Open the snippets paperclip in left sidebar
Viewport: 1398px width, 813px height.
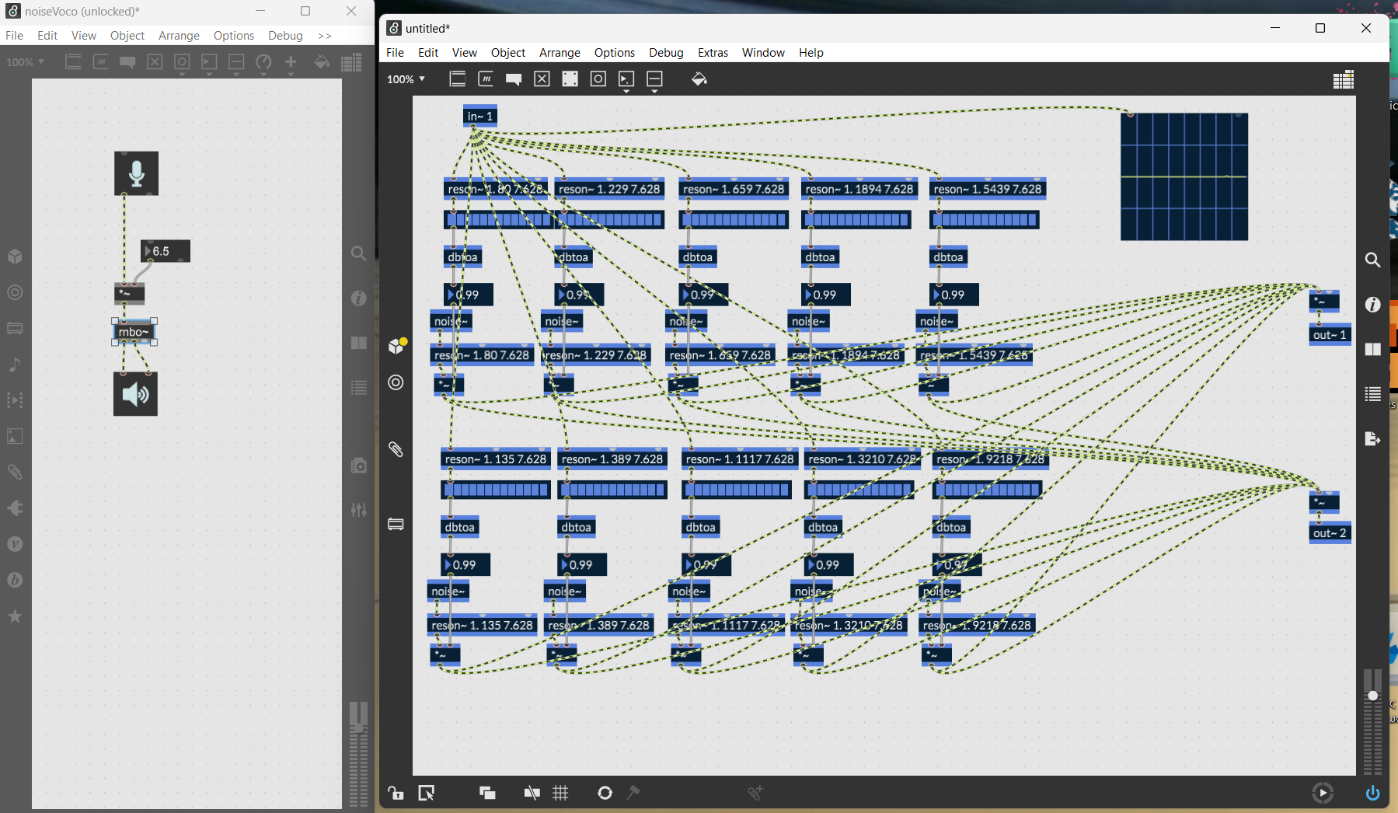point(396,449)
